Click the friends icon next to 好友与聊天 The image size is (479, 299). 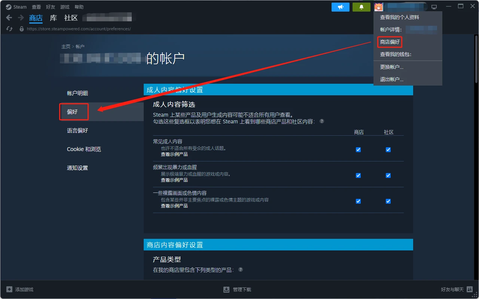coord(470,289)
